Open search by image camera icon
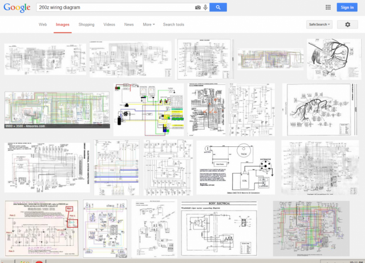 (198, 7)
